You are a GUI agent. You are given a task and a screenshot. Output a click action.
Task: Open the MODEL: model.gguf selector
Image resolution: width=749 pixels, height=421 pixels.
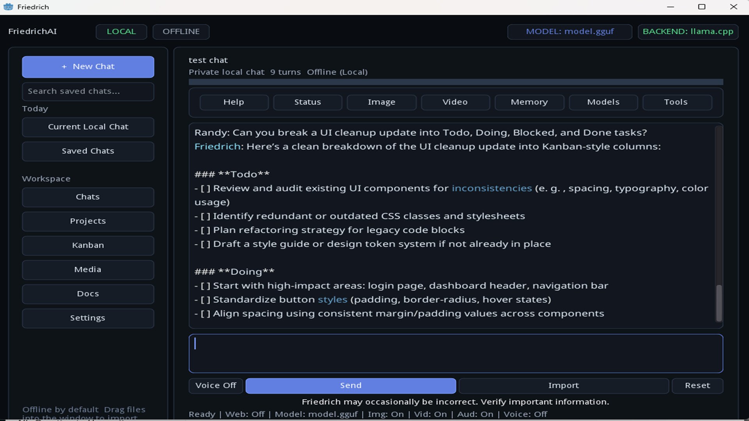[x=570, y=32]
